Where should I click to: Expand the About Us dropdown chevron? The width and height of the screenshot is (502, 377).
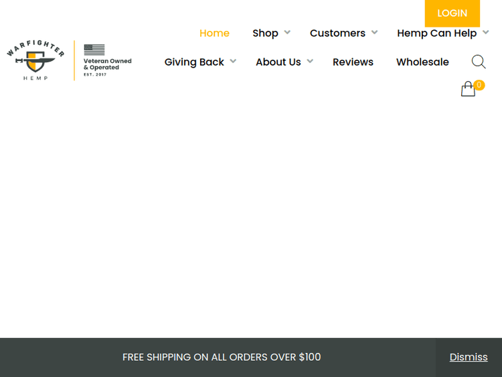click(x=310, y=61)
